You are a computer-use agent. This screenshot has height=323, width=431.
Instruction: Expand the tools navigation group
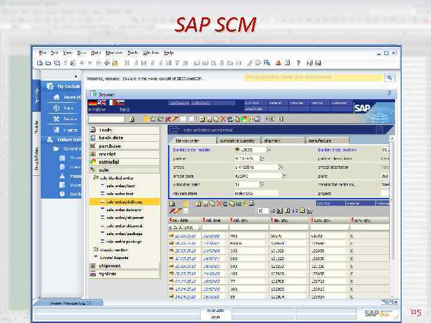tap(125, 130)
